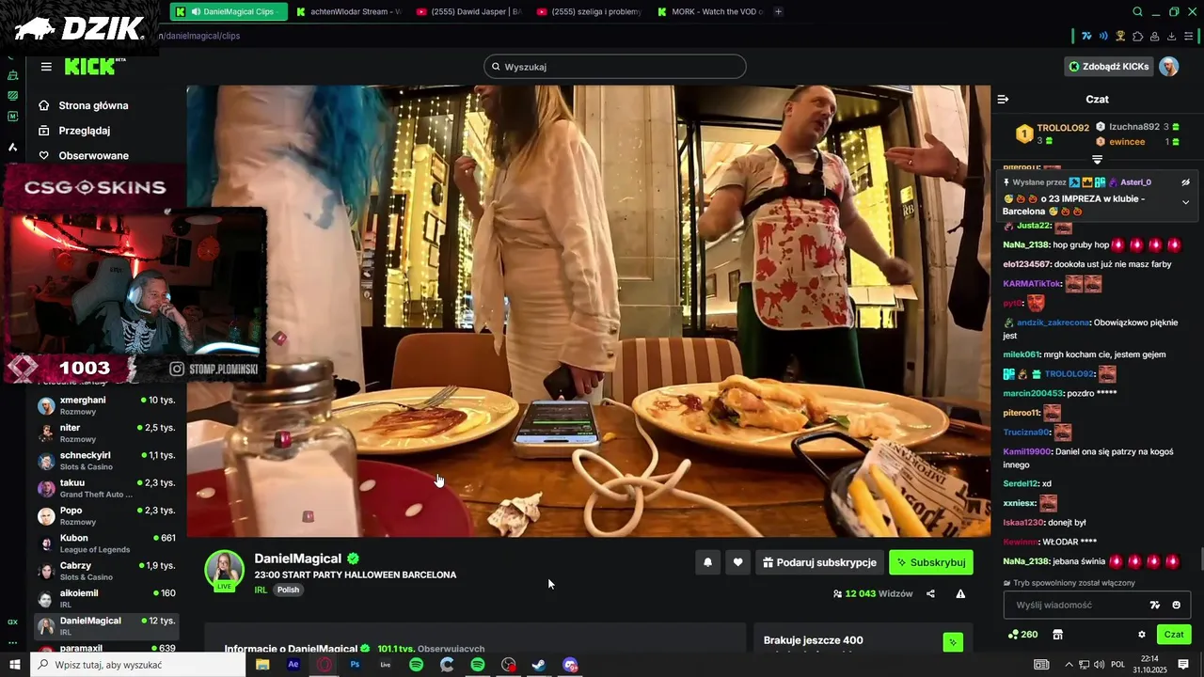This screenshot has height=677, width=1204.
Task: Open chat settings gear
Action: 1142,635
